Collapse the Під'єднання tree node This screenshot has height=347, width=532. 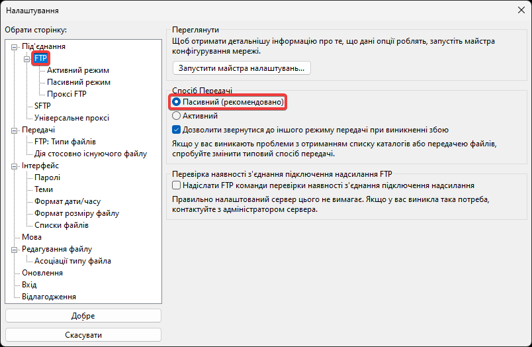[15, 46]
